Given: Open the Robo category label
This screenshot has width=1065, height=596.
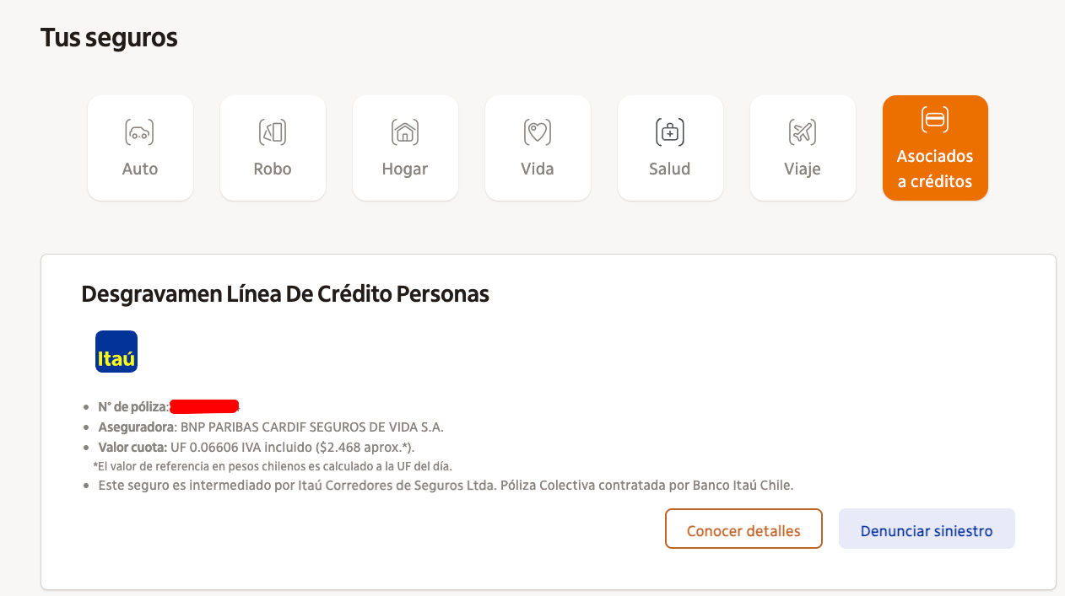Looking at the screenshot, I should (x=273, y=169).
